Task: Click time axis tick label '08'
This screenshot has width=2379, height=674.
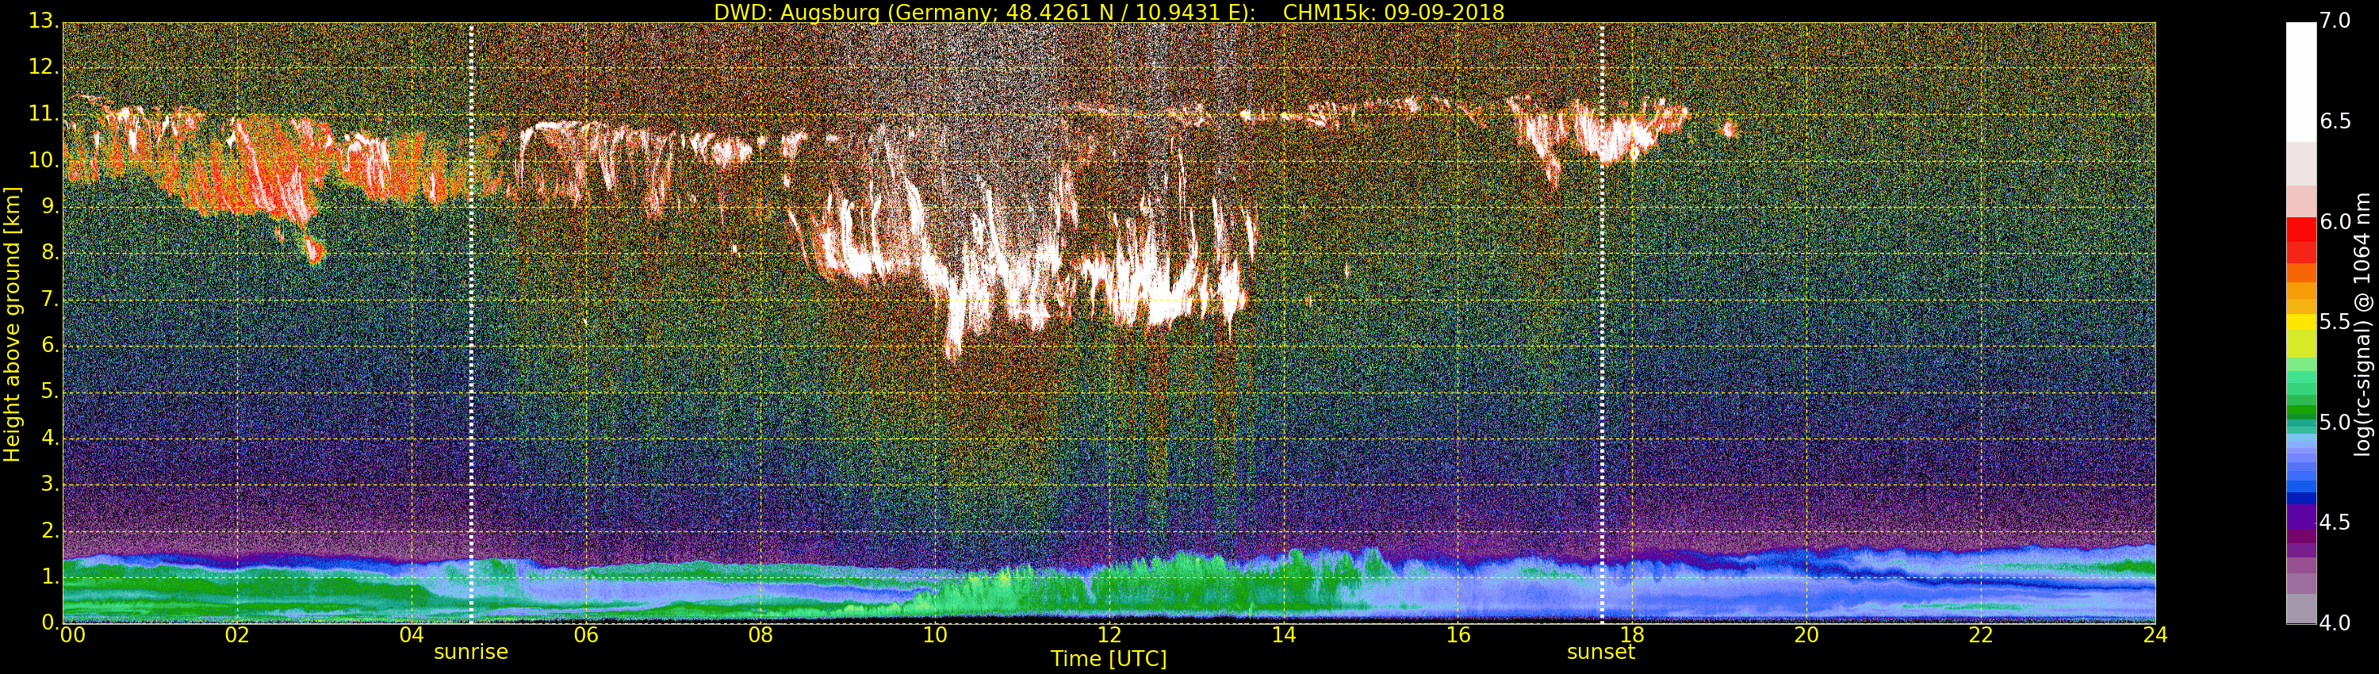Action: coord(760,635)
